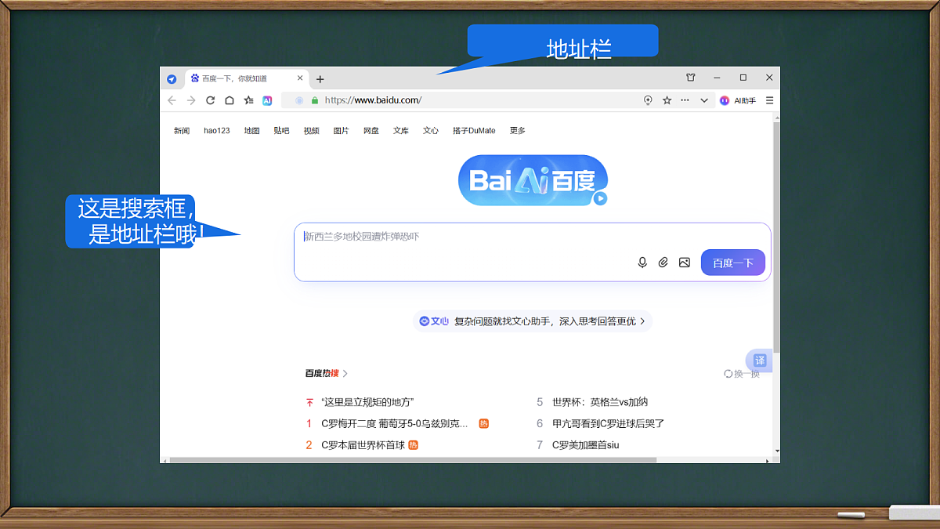
Task: Search by image with the picture icon
Action: point(685,263)
